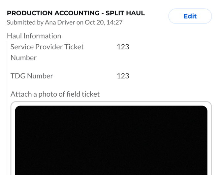
Task: Click the 'SPLIT HAUL' part of the title
Action: [125, 14]
